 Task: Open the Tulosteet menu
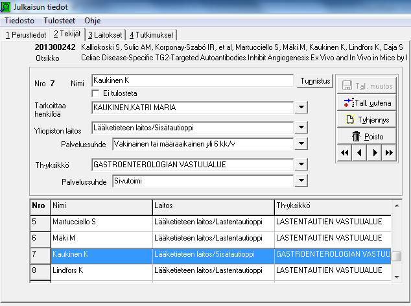click(x=59, y=21)
